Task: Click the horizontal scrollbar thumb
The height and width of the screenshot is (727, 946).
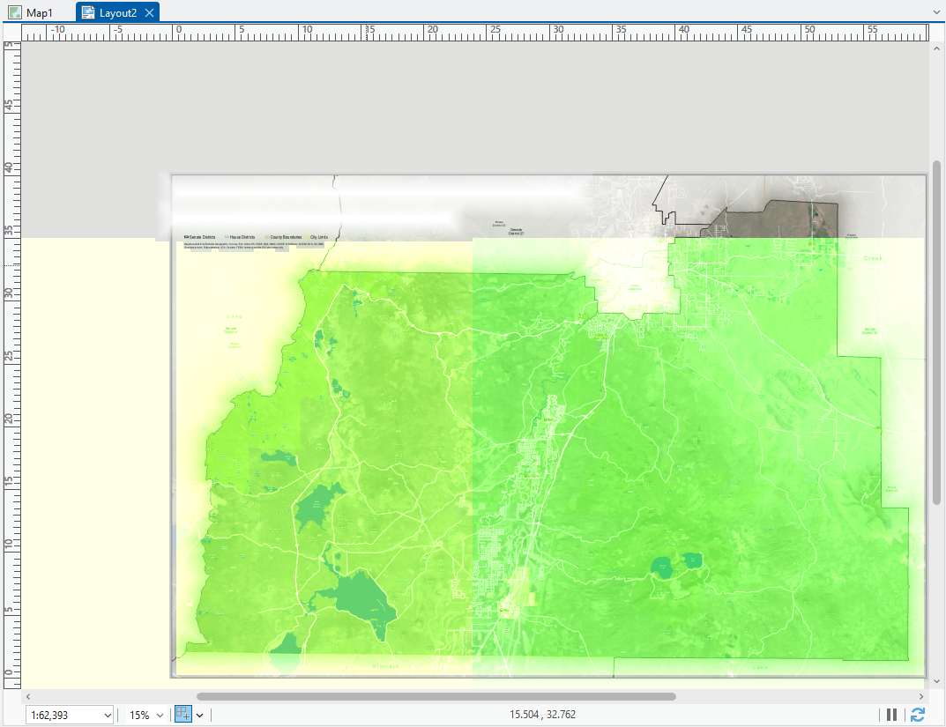Action: (x=436, y=696)
